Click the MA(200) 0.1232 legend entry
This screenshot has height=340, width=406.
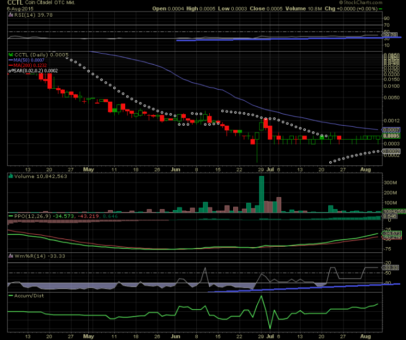[x=30, y=66]
